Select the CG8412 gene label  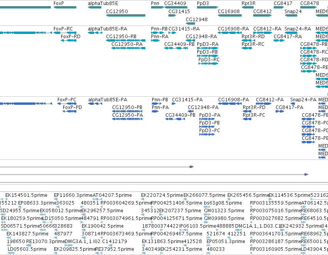(262, 12)
